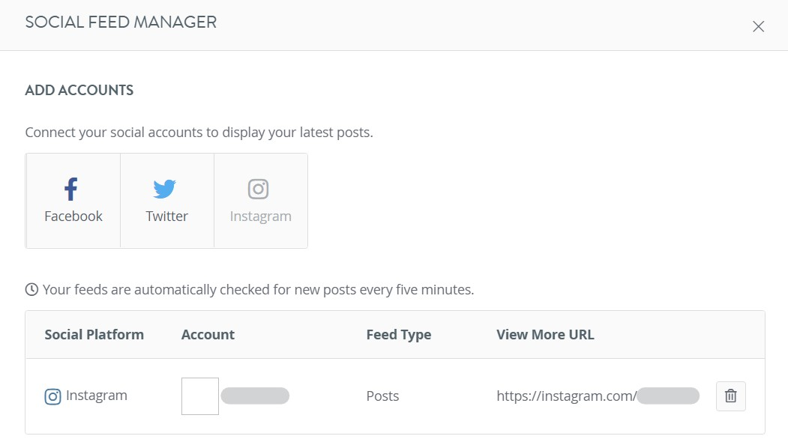Click the Social Feed Manager title

(120, 22)
